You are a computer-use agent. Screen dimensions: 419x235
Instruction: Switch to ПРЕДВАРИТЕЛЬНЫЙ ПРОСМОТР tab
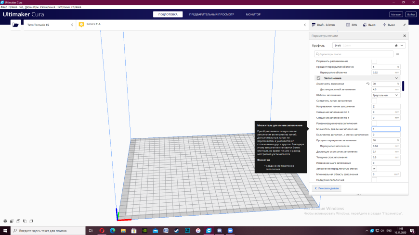click(x=211, y=14)
